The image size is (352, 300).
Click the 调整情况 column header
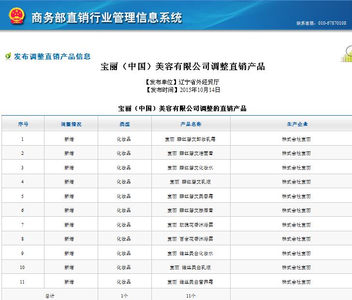pyautogui.click(x=71, y=124)
